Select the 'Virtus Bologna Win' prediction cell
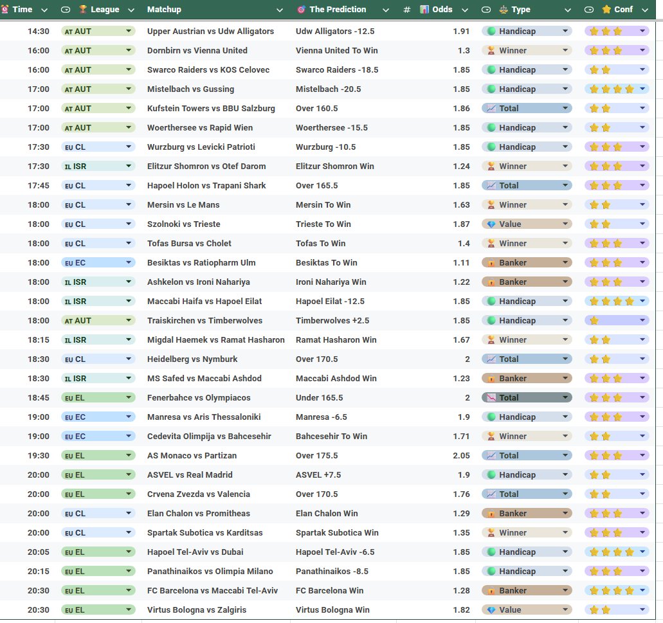Screen dimensions: 663x623 click(x=343, y=610)
